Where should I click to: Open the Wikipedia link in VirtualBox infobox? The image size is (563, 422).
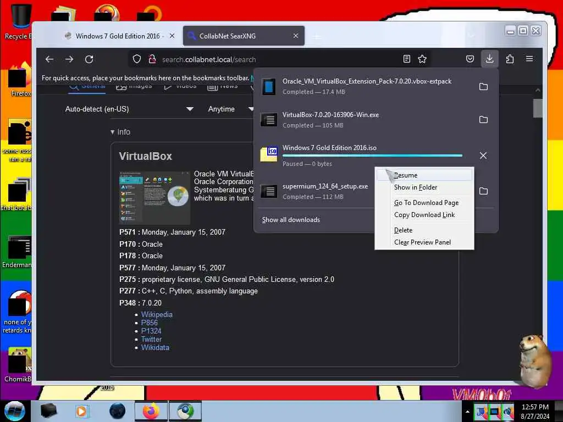point(157,314)
